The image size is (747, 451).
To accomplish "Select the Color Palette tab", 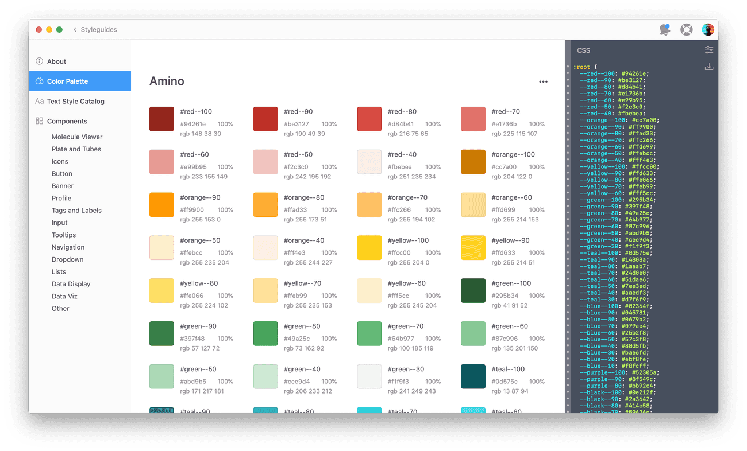I will 79,81.
